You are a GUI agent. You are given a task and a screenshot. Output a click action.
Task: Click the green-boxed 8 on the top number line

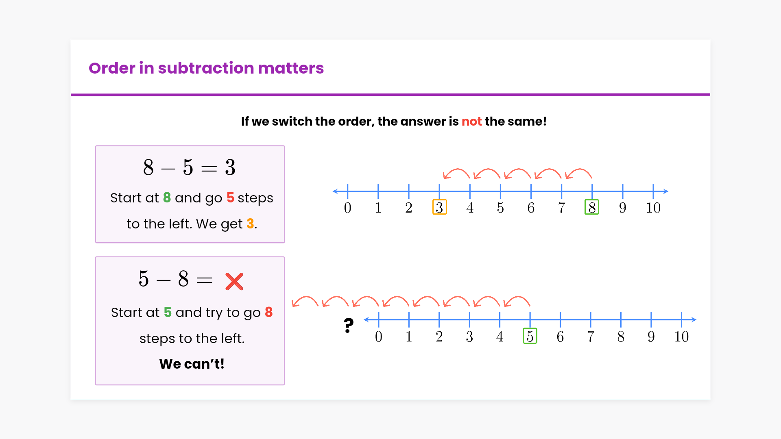point(592,207)
